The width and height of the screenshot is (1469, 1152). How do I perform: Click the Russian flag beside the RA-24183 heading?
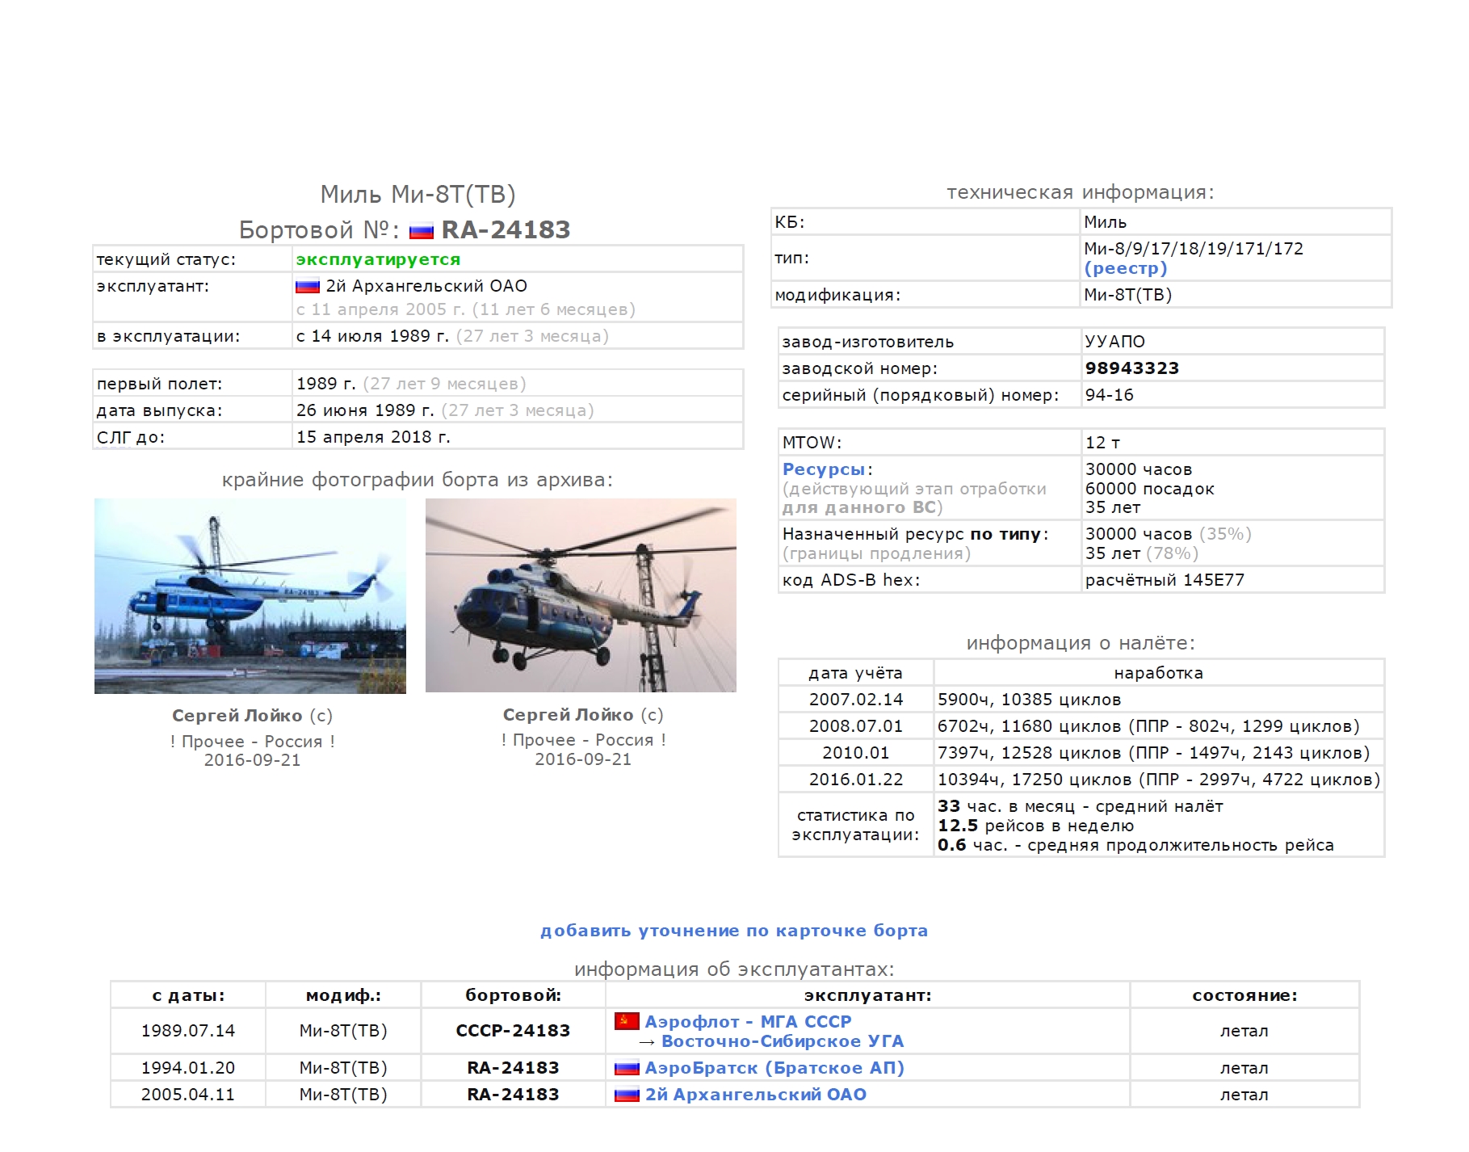point(421,232)
